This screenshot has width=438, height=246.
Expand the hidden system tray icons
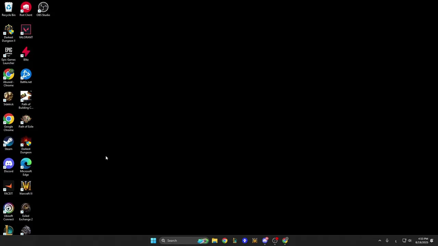[379, 241]
